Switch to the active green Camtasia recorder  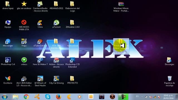123,97
